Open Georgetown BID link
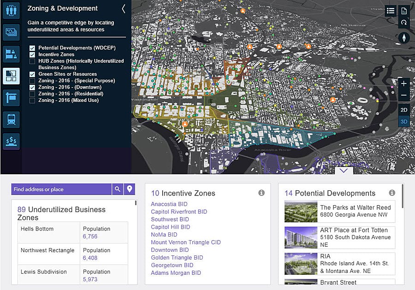 (x=172, y=265)
